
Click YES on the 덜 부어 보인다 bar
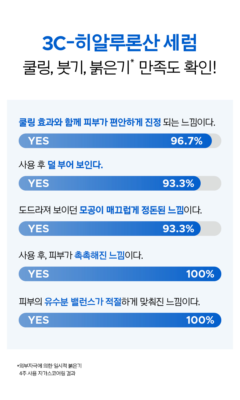(x=39, y=184)
